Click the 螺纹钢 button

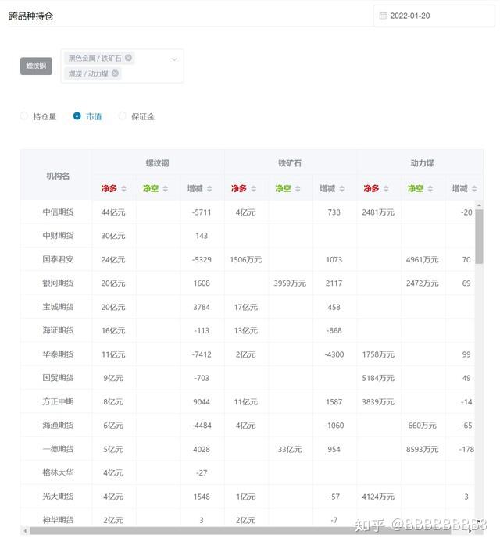[x=36, y=66]
